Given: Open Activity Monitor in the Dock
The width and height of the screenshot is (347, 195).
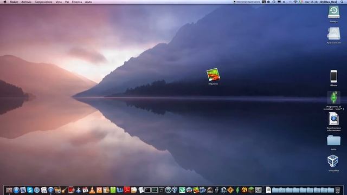Looking at the screenshot, I should click(x=155, y=190).
